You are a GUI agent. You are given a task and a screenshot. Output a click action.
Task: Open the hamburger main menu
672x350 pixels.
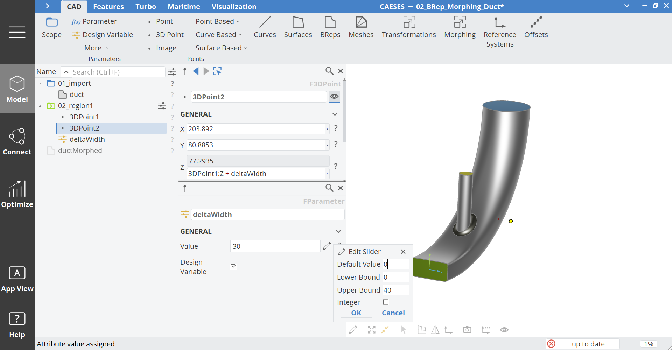(x=17, y=32)
